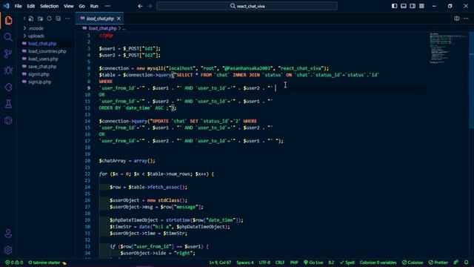
Task: Open the Go menu
Action: tap(82, 6)
